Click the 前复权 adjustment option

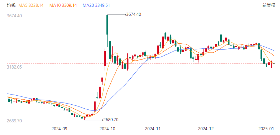(269, 5)
